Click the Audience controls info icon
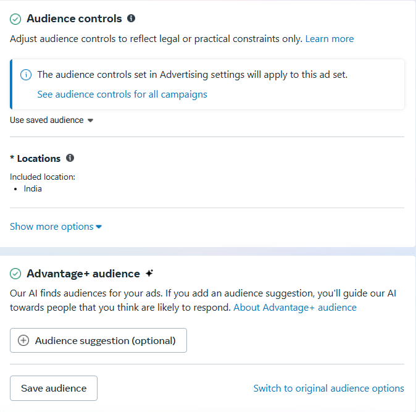Screen dimensions: 416x412 pos(131,19)
